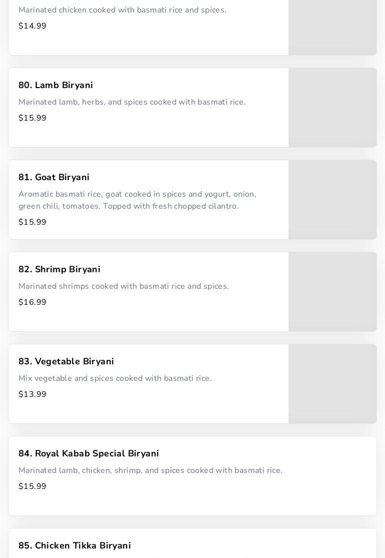Open the Shrimp Biryani item title
Image resolution: width=385 pixels, height=558 pixels.
59,269
